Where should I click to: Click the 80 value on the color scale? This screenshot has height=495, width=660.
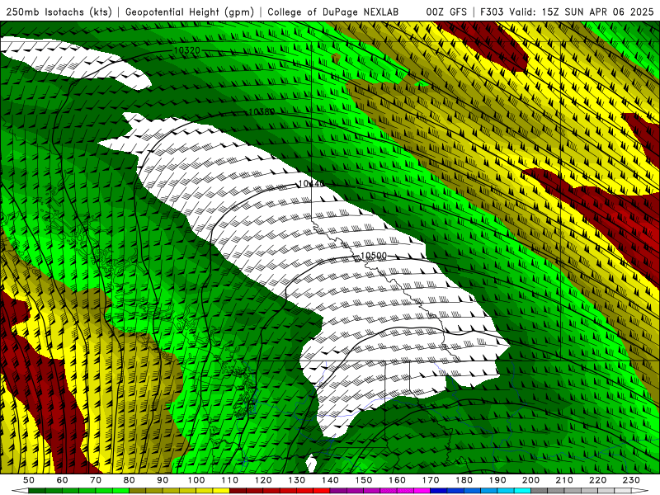[x=130, y=480]
